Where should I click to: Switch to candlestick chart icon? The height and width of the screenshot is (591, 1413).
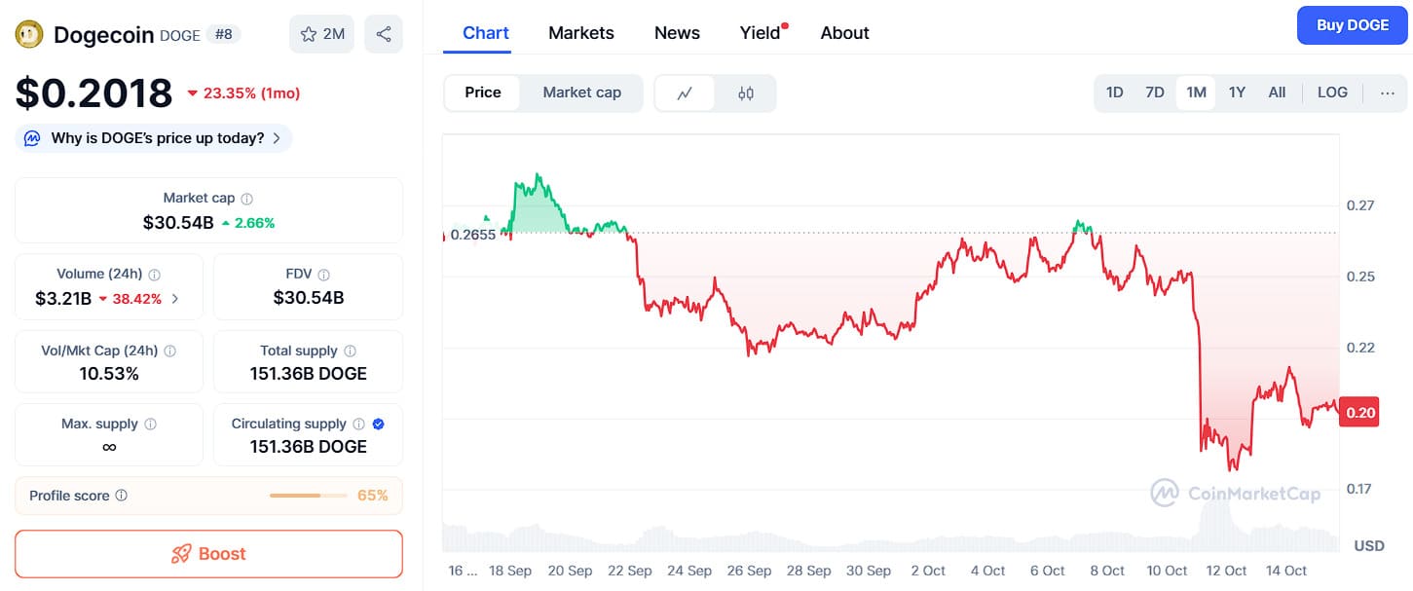click(746, 93)
